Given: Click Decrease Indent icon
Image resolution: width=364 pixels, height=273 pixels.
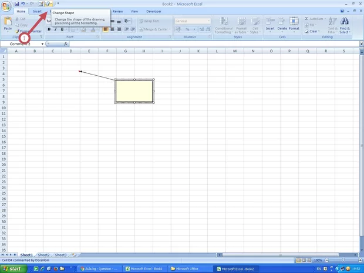Looking at the screenshot, I should (x=126, y=29).
